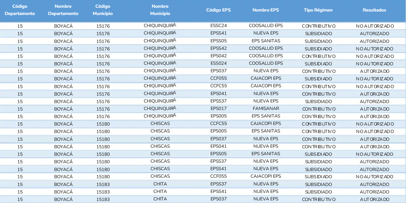Click the EPSS42 code cell
Screen dimensions: 406x203
point(218,48)
